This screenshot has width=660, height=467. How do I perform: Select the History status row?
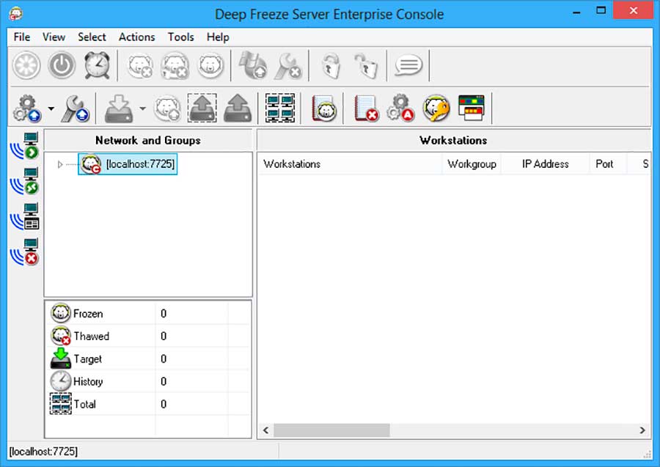point(148,382)
